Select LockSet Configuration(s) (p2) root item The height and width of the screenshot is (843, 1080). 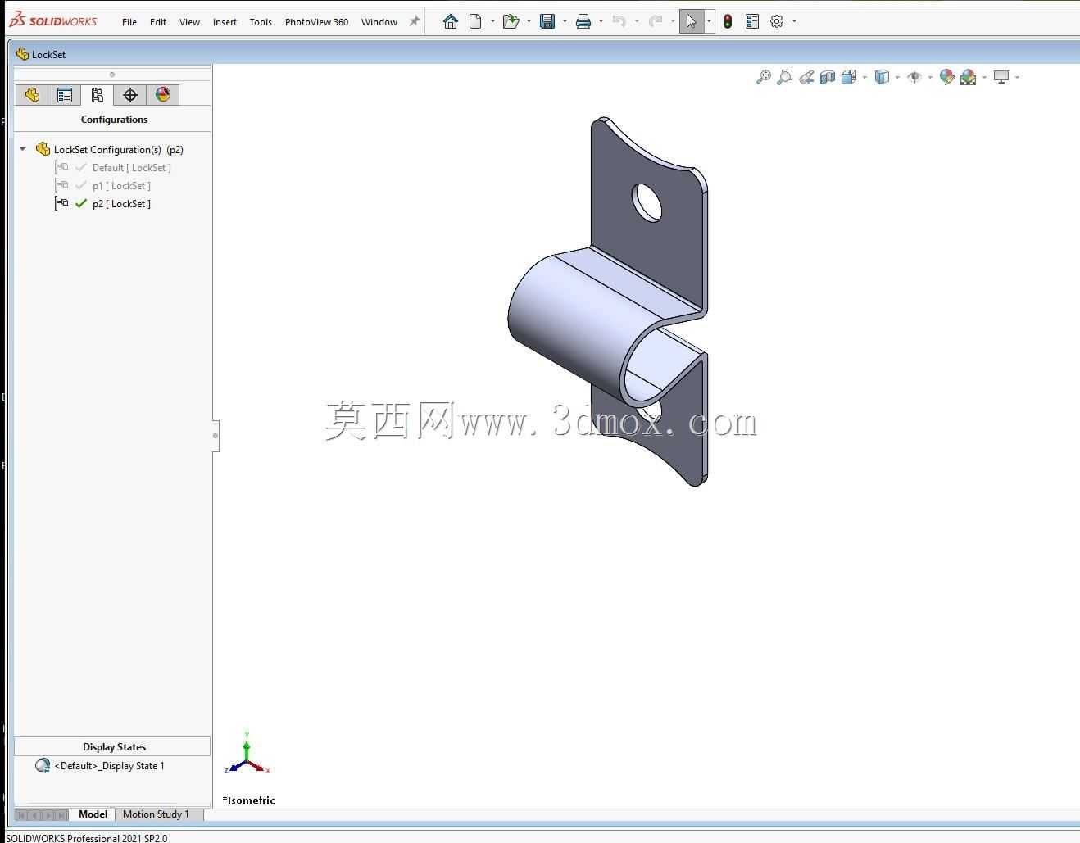point(109,149)
